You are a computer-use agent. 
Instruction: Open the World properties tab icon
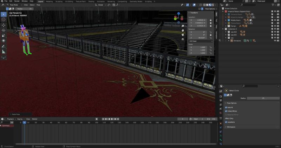221,113
